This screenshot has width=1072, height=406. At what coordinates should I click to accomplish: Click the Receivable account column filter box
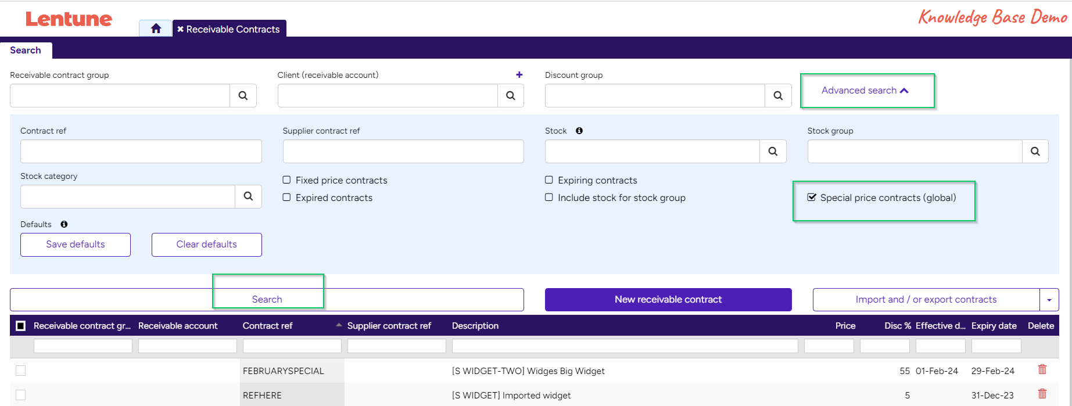click(187, 346)
